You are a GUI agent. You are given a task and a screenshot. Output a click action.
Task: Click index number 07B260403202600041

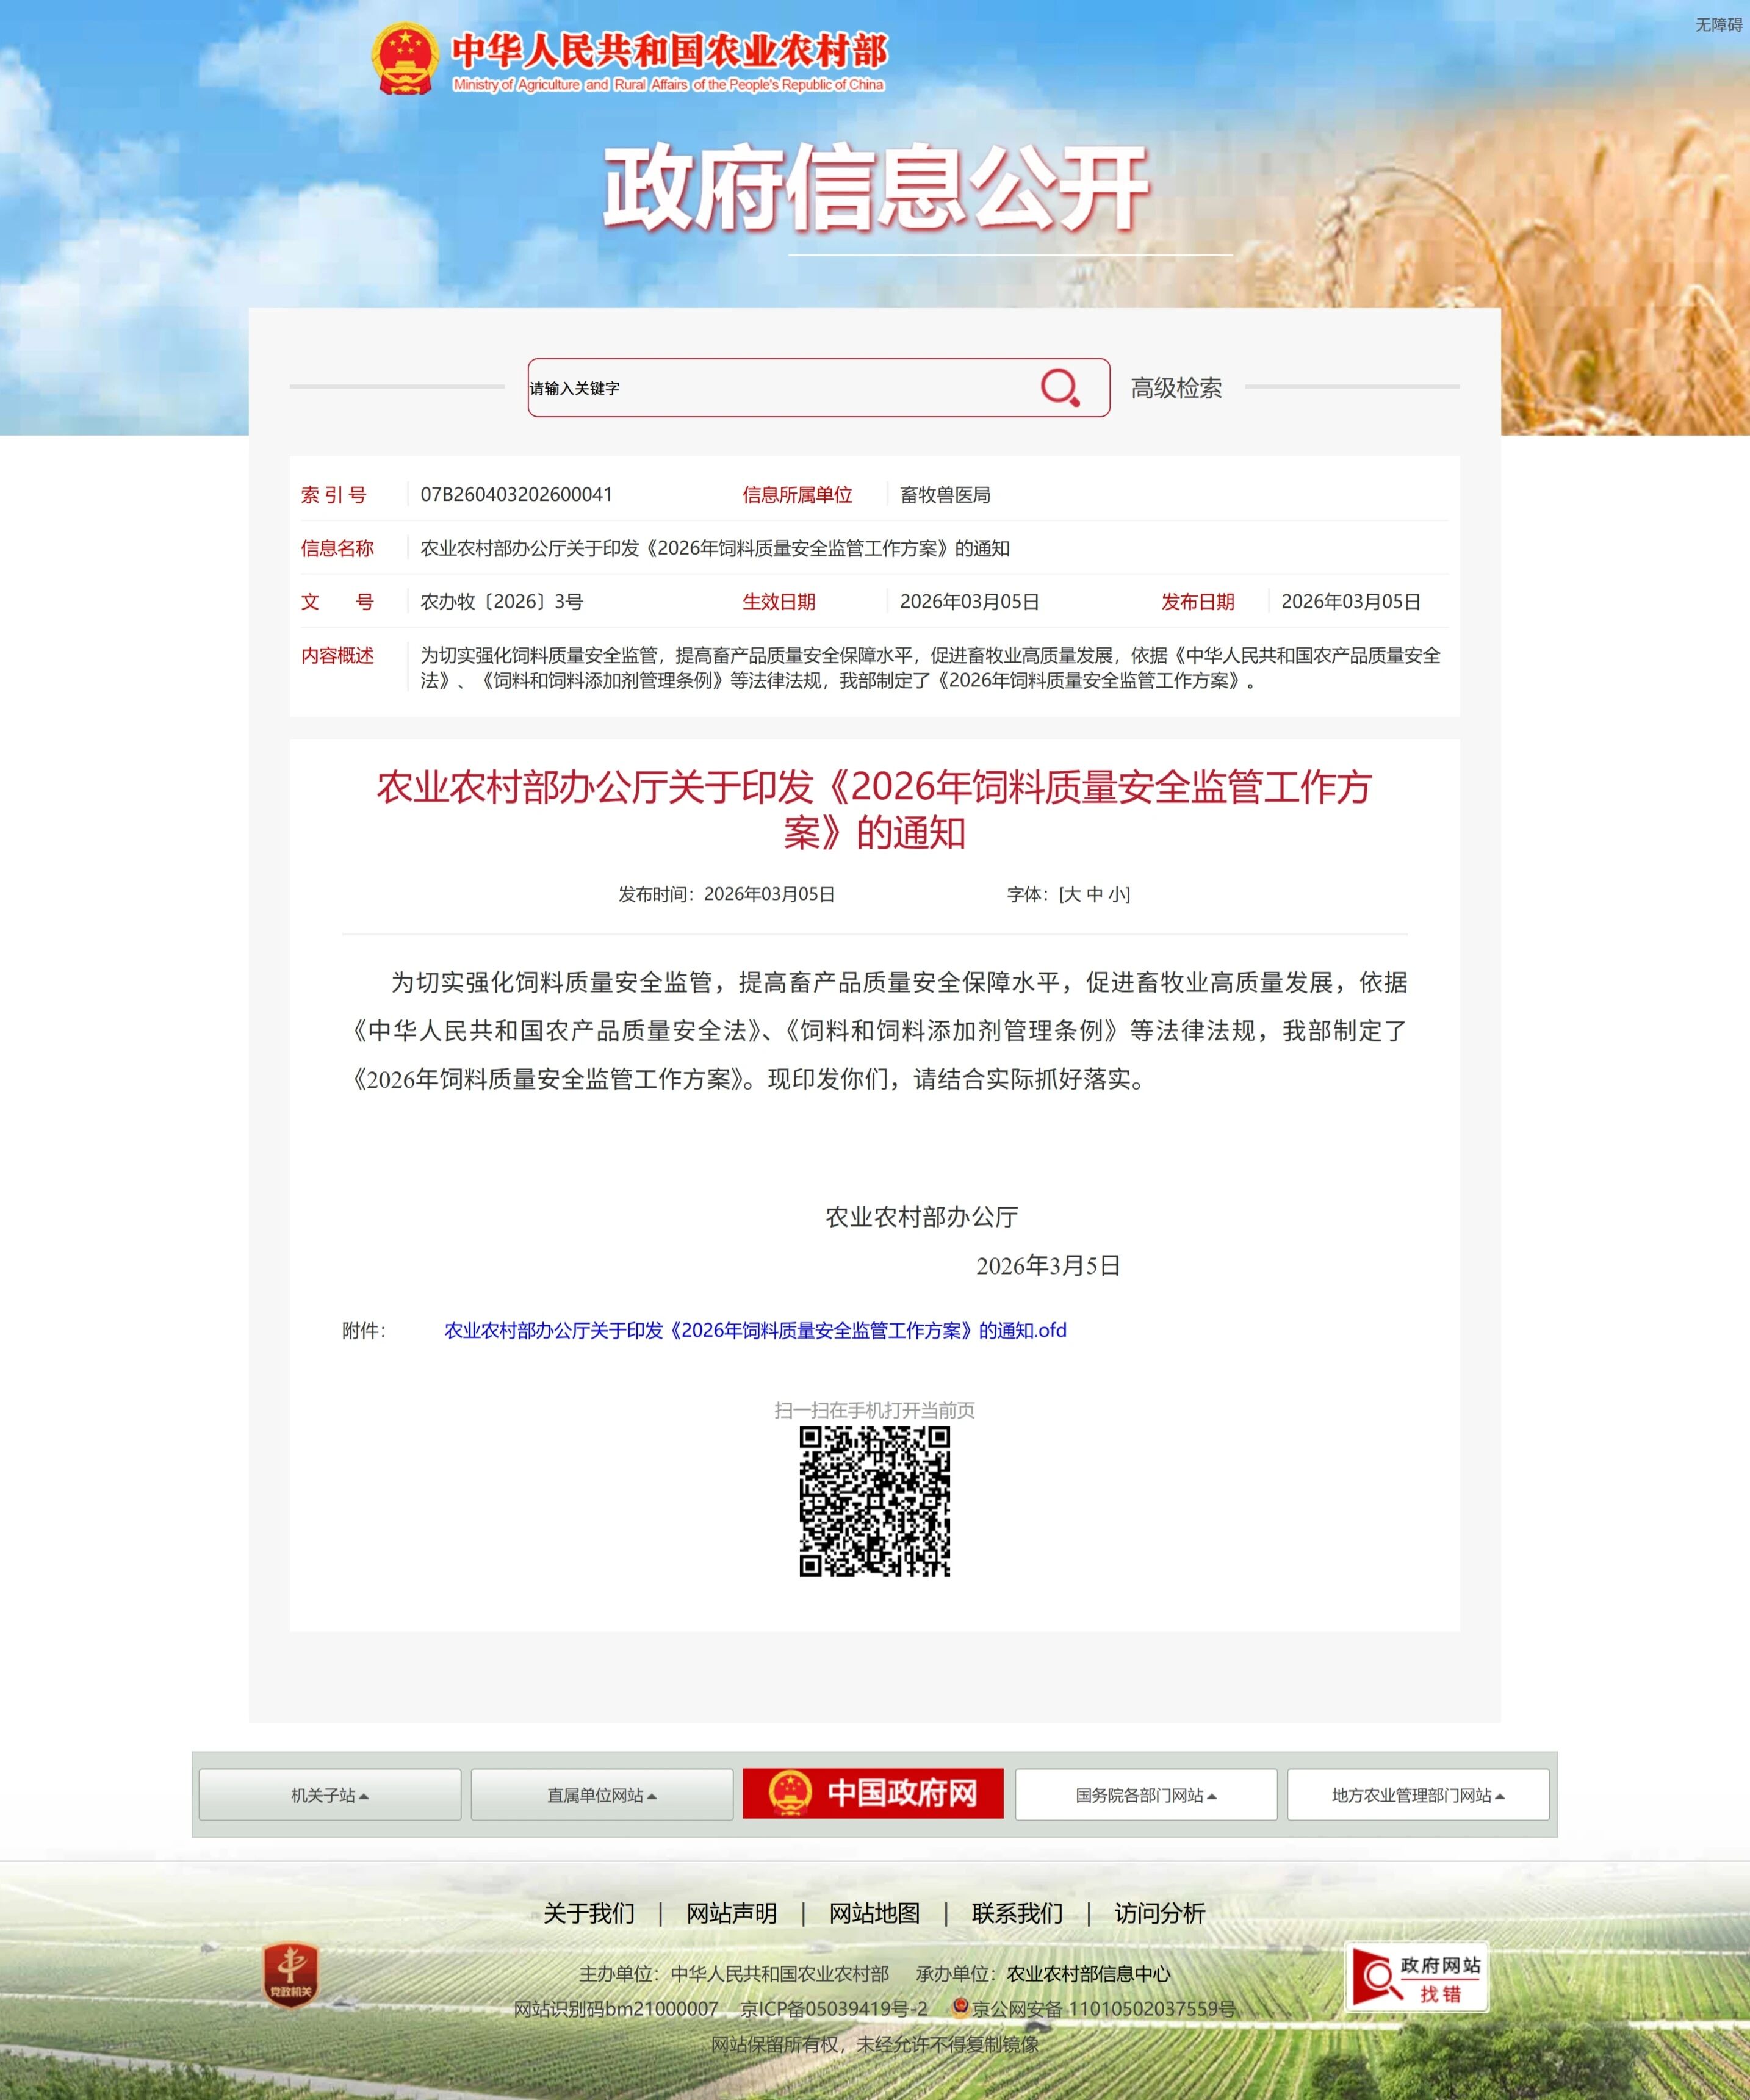(x=516, y=494)
